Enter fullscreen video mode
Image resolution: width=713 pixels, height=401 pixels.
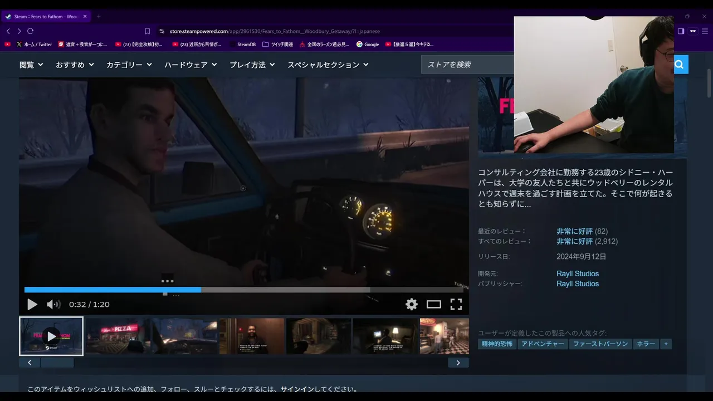pyautogui.click(x=456, y=304)
